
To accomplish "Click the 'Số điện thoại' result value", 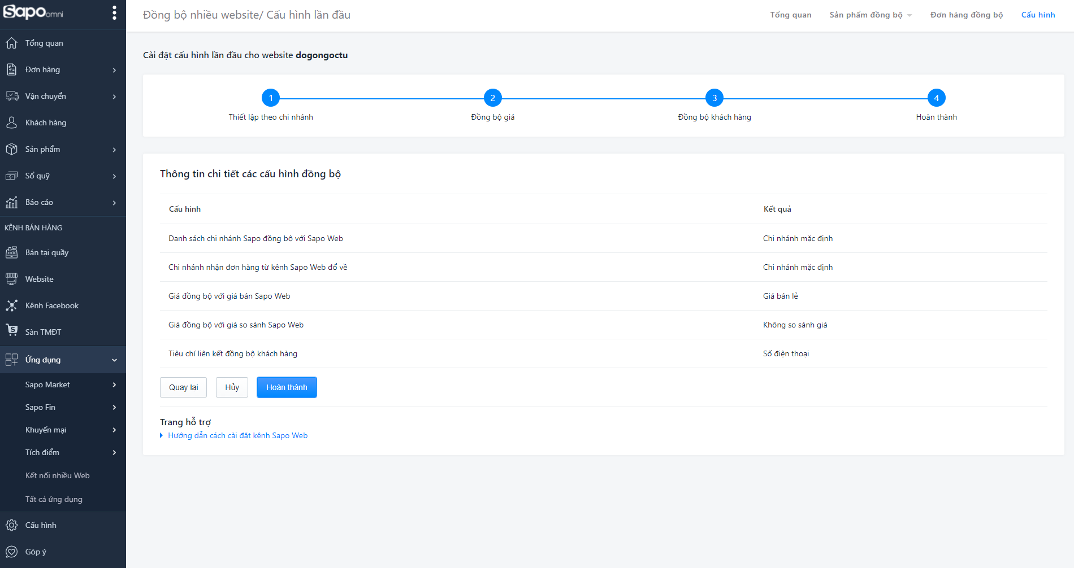I will point(786,353).
